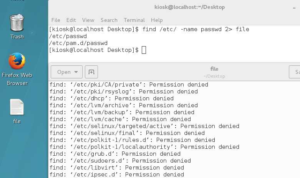
Task: Click the Open button in gedit
Action: [x=66, y=72]
